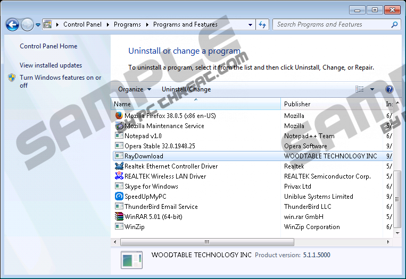Viewport: 406px width, 279px height.
Task: Select Realtek Ethernet Controller Driver entry
Action: point(171,166)
